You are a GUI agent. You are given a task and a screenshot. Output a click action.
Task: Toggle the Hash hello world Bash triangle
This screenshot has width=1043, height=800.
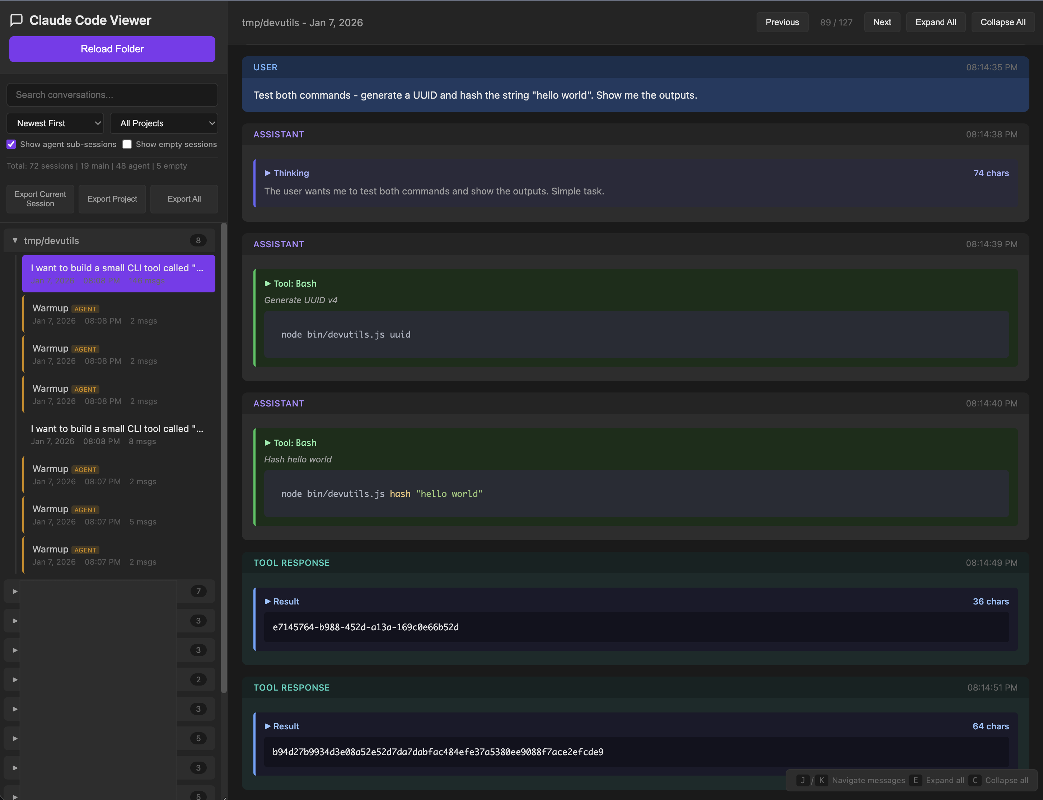pos(267,443)
